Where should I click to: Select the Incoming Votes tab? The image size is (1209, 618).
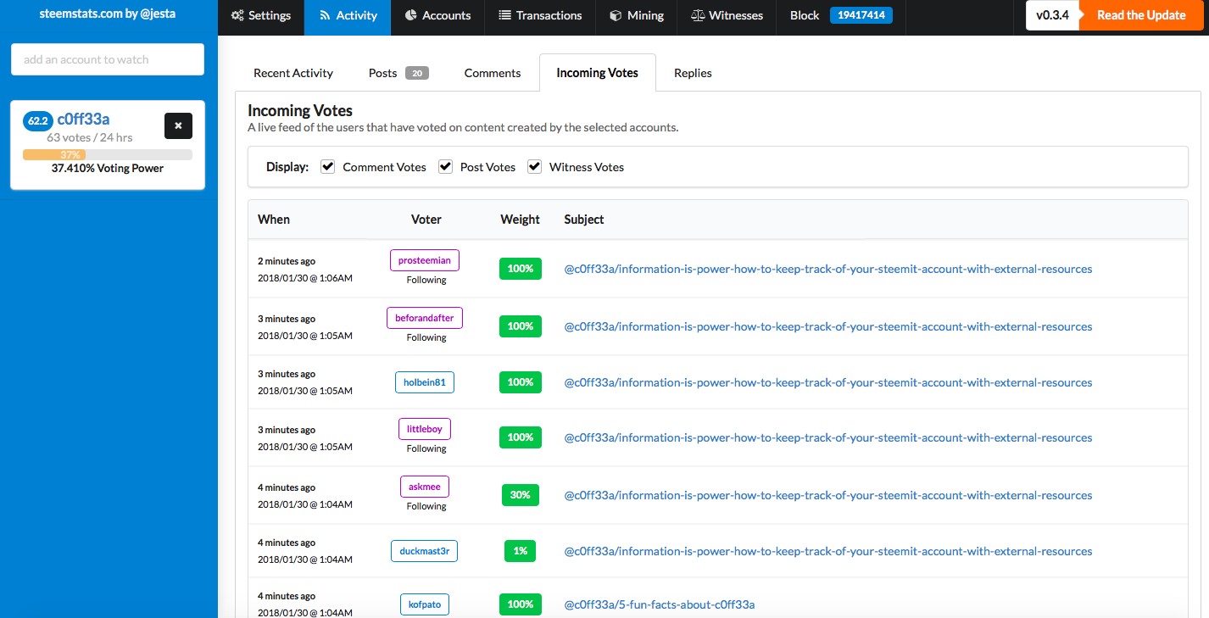[597, 73]
